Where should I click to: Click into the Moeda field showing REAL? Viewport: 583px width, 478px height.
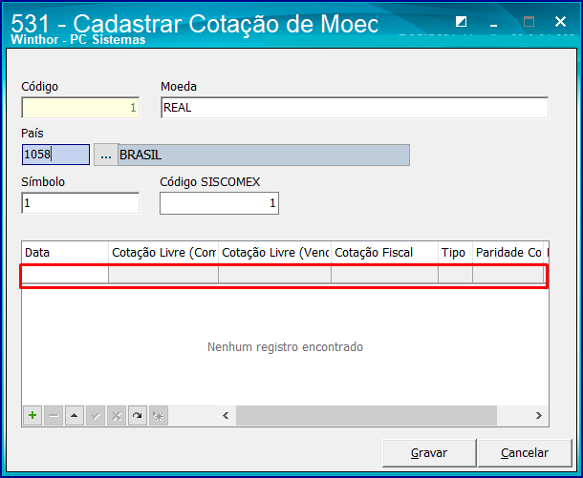355,108
